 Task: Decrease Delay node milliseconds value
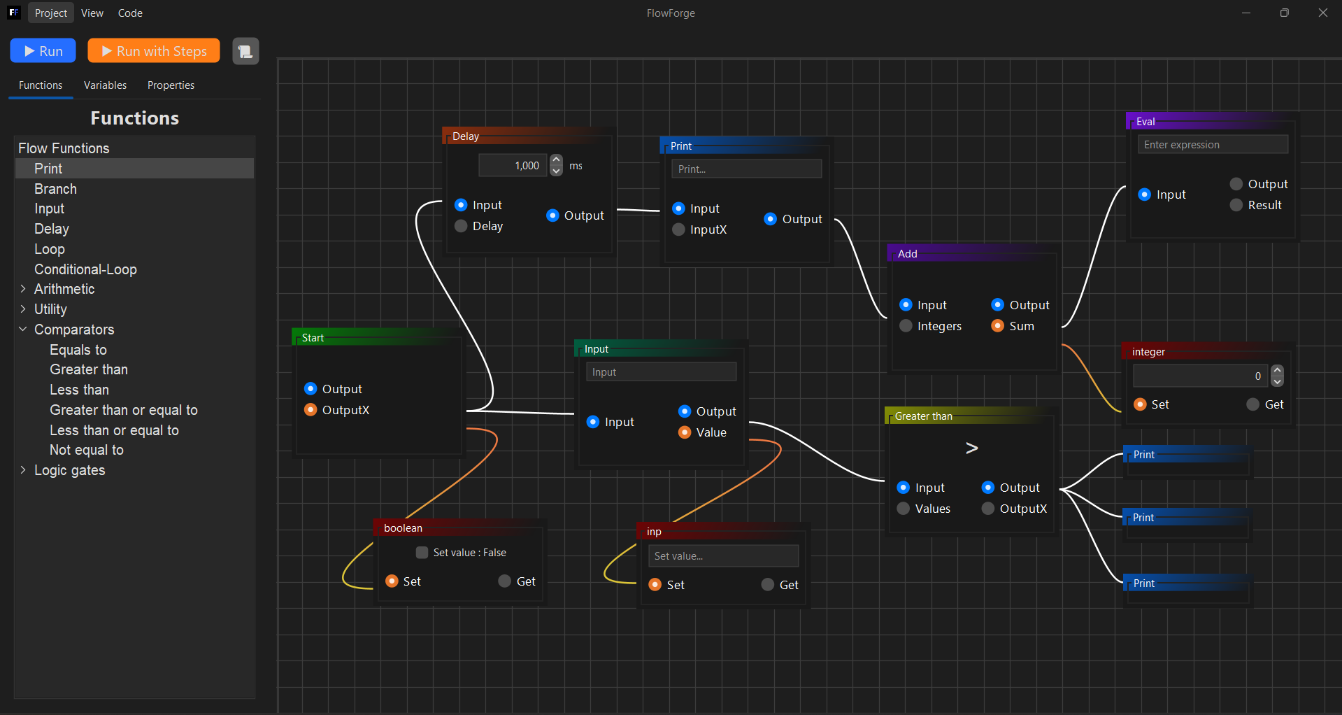[556, 171]
